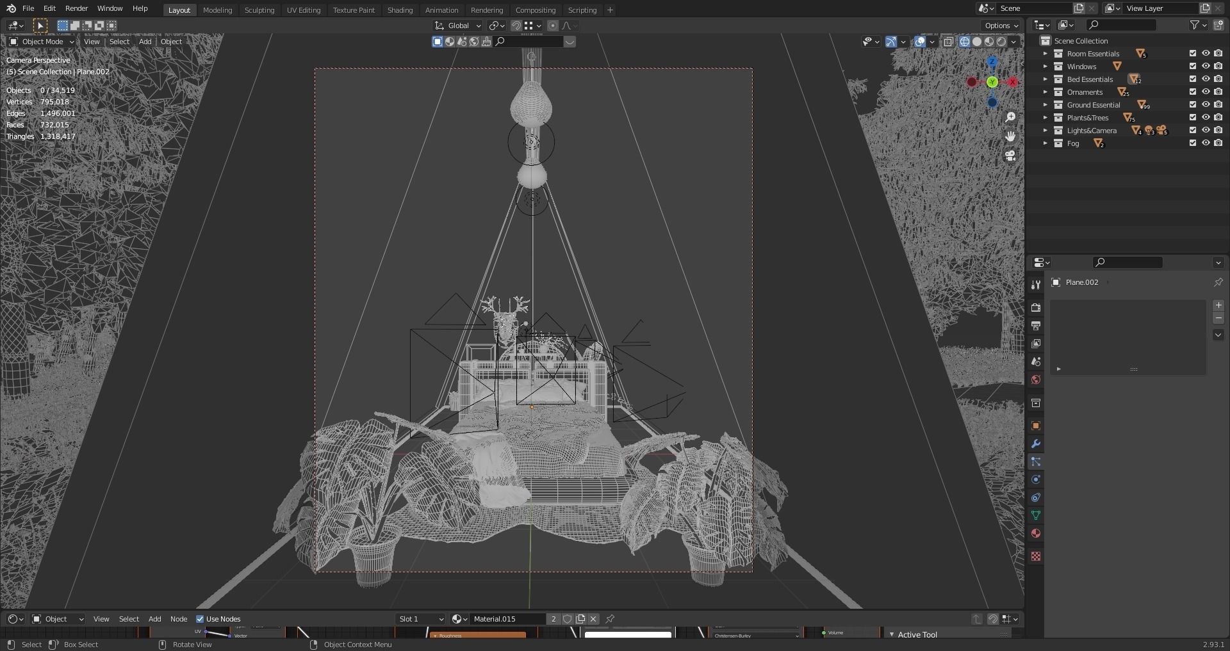The image size is (1230, 651).
Task: Open the Modifier properties tab
Action: tap(1035, 444)
